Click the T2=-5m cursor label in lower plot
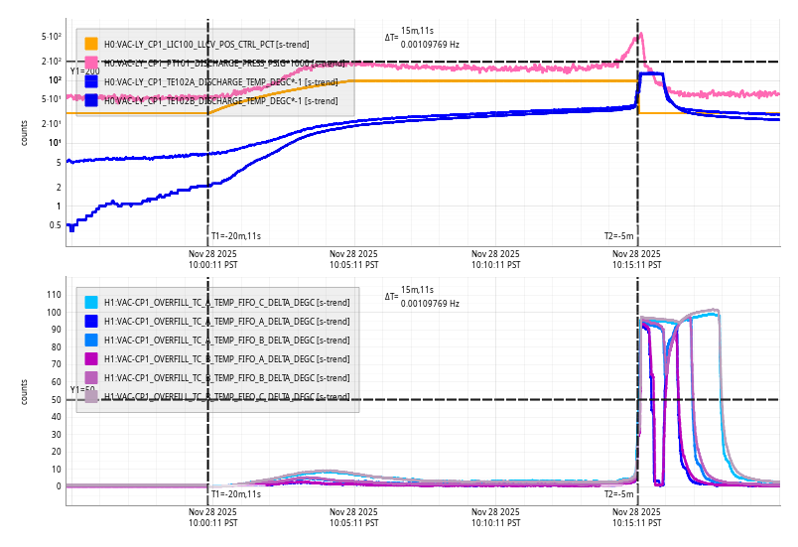This screenshot has width=798, height=547. click(x=618, y=493)
